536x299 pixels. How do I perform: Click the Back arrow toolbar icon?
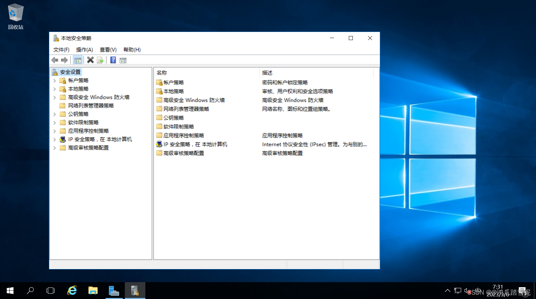pyautogui.click(x=55, y=60)
